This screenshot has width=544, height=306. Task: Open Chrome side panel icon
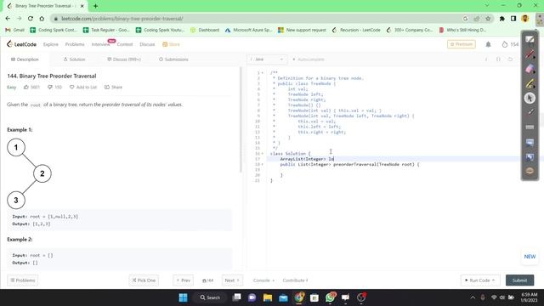pyautogui.click(x=513, y=19)
